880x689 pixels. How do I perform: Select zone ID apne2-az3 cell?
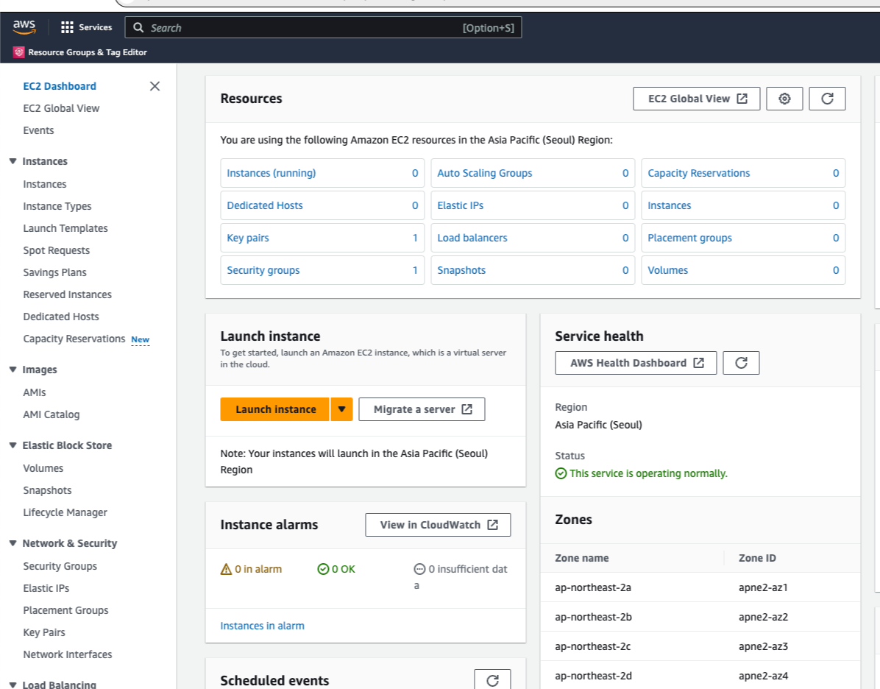click(763, 646)
